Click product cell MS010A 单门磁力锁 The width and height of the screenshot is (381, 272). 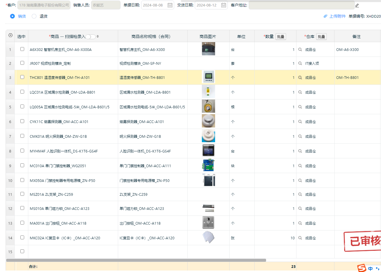point(73,208)
